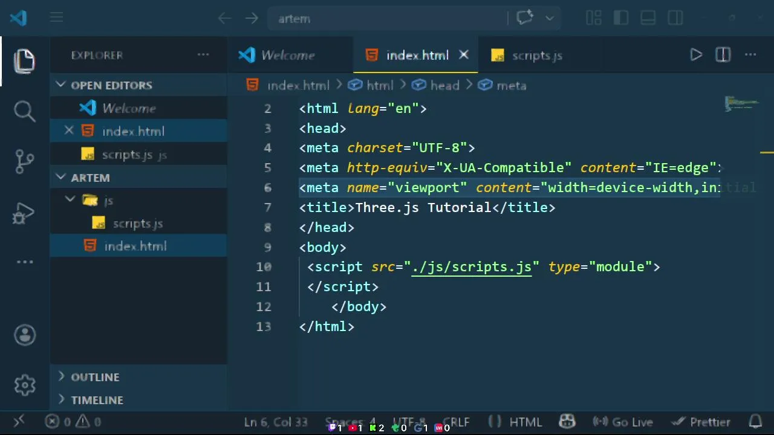Open editor more actions ellipsis

pos(750,55)
